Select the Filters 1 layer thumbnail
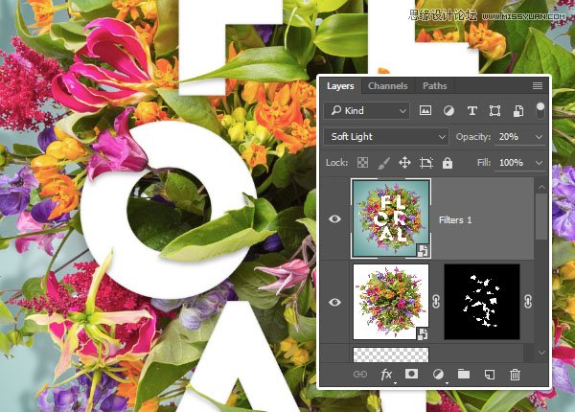The width and height of the screenshot is (575, 412). (391, 218)
